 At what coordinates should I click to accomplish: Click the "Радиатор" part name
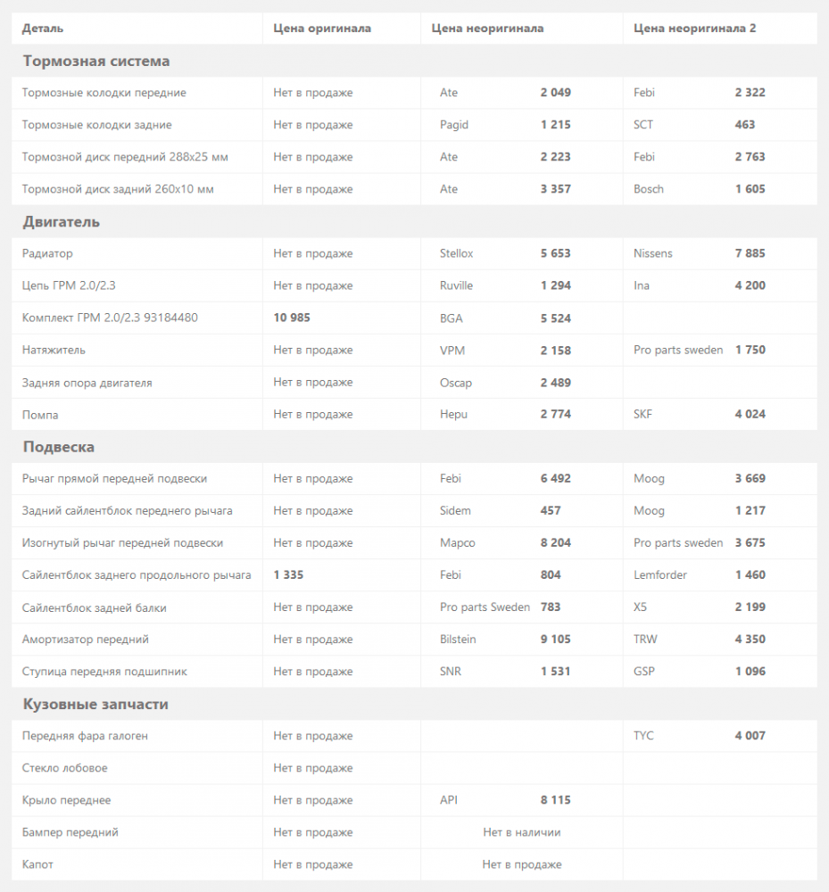47,253
